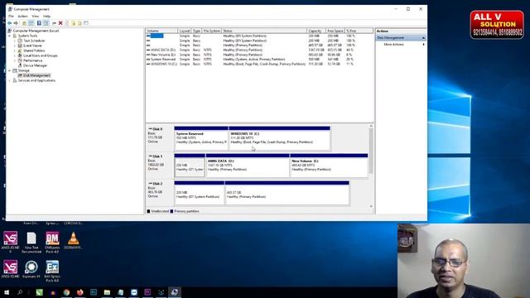Select Disk Management in the tree
Viewport: 530px width, 298px height.
(36, 75)
